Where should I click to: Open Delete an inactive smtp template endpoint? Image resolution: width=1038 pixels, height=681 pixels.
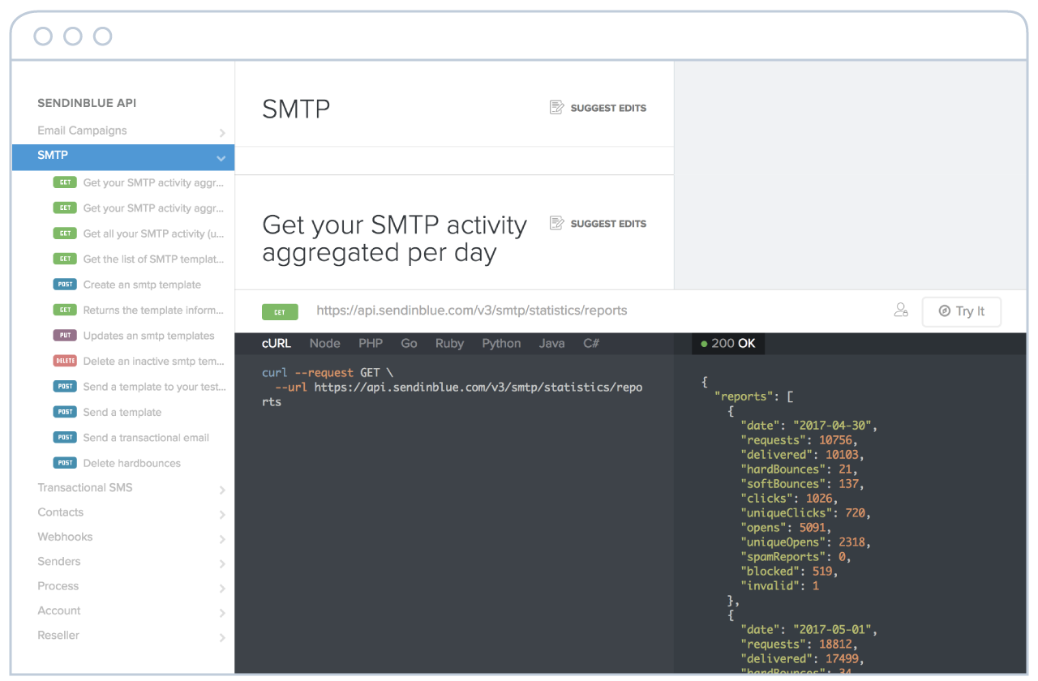point(153,361)
